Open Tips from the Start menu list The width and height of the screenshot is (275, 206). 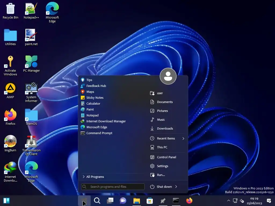point(112,80)
